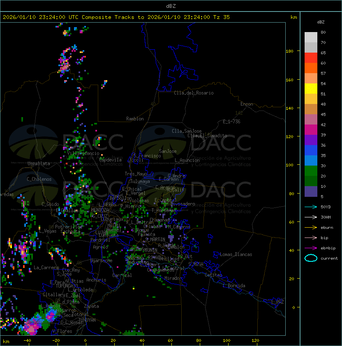The height and width of the screenshot is (346, 342).
Task: Click the current legend label
Action: (329, 258)
